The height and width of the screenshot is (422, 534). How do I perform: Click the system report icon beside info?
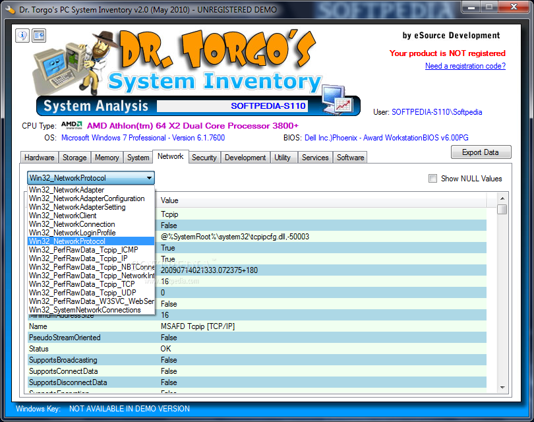coord(39,36)
